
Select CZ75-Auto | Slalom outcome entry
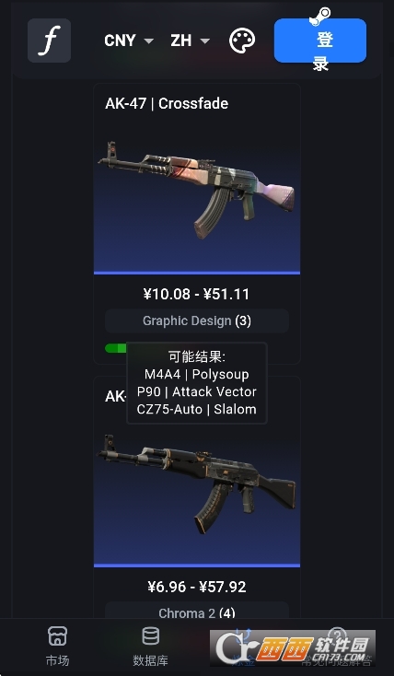197,409
